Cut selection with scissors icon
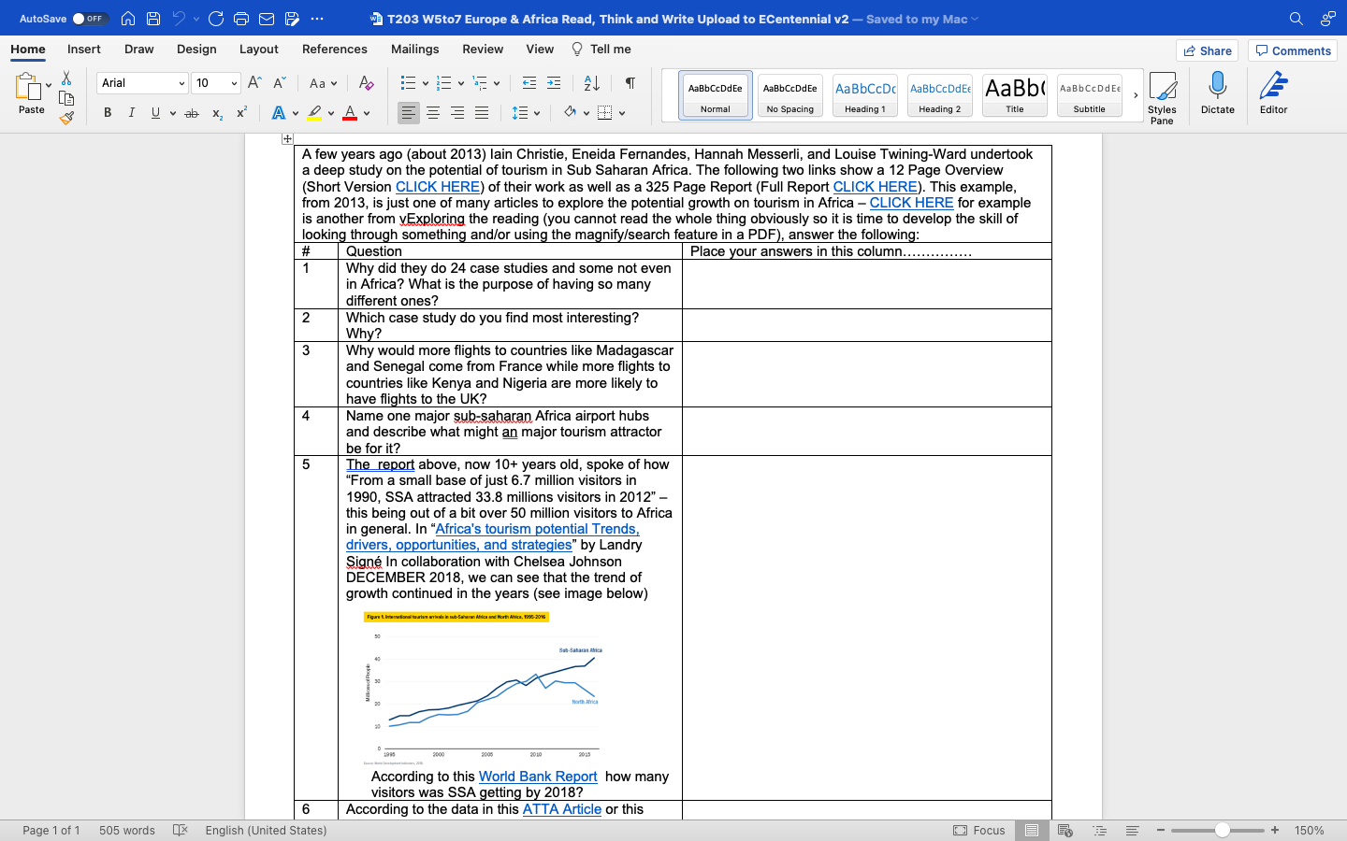The image size is (1347, 841). (66, 78)
